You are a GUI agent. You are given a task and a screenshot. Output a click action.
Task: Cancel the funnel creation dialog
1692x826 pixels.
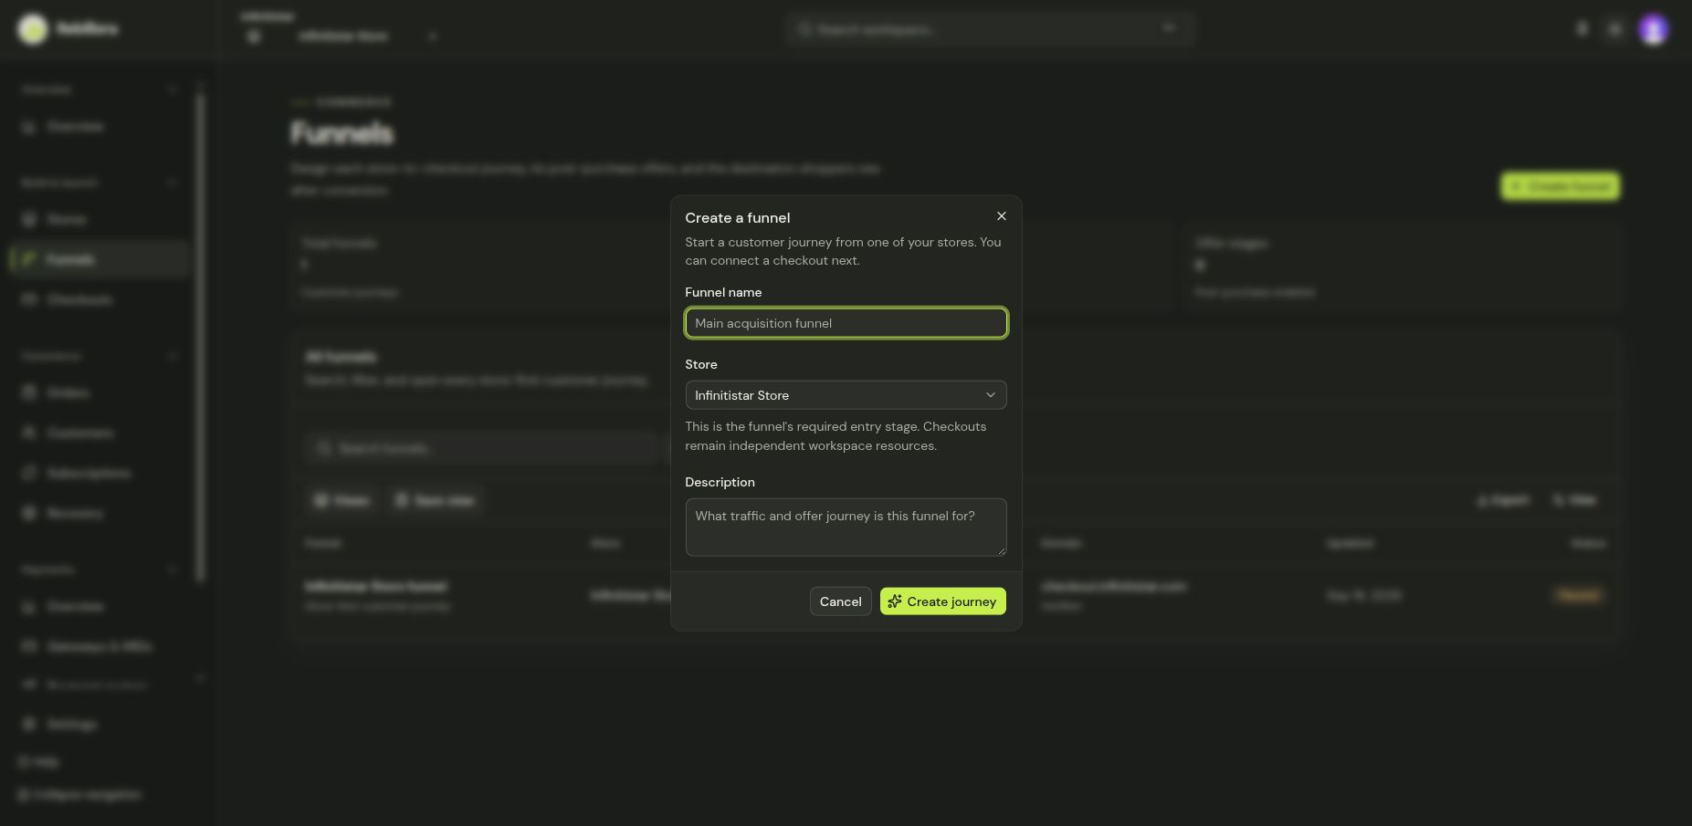pos(840,601)
